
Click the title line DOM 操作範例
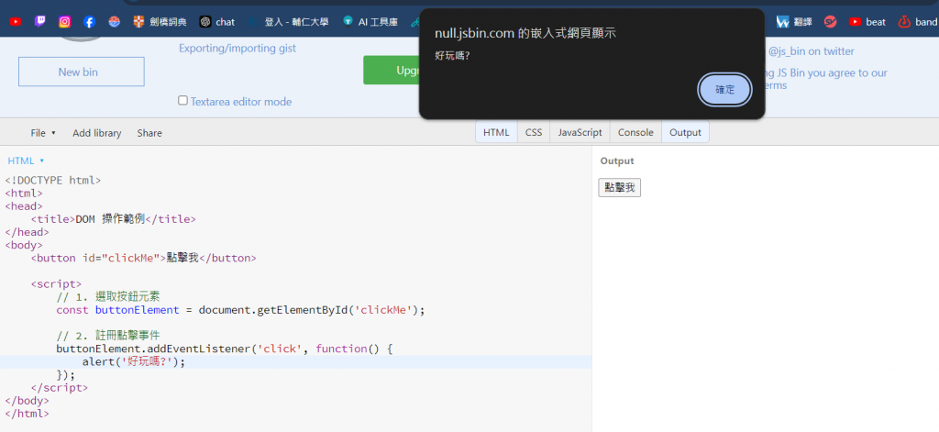[x=113, y=218]
